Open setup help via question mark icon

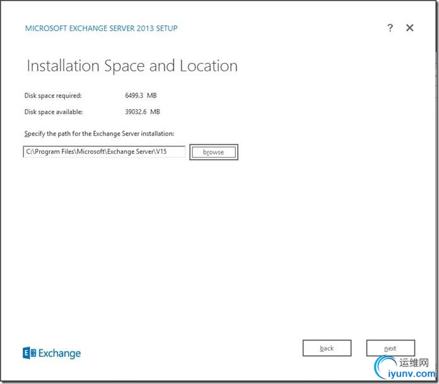coord(390,28)
